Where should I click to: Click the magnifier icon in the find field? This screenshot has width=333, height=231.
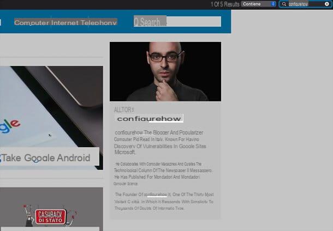coord(284,4)
